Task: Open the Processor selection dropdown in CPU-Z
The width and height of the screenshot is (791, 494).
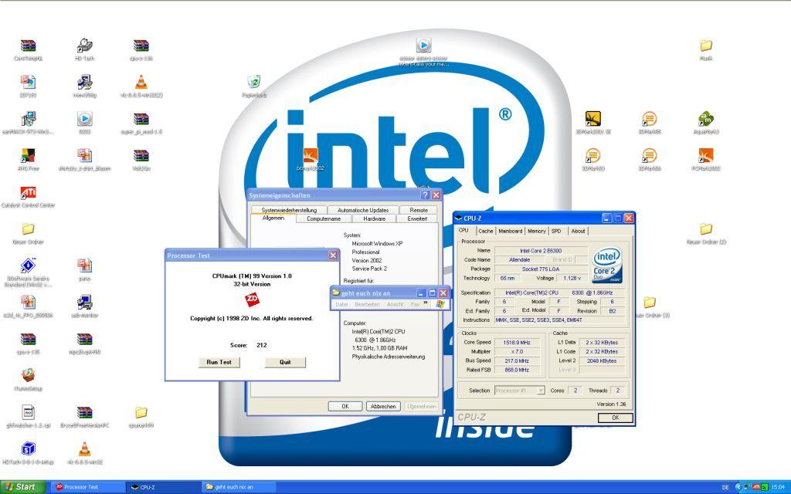Action: [541, 391]
